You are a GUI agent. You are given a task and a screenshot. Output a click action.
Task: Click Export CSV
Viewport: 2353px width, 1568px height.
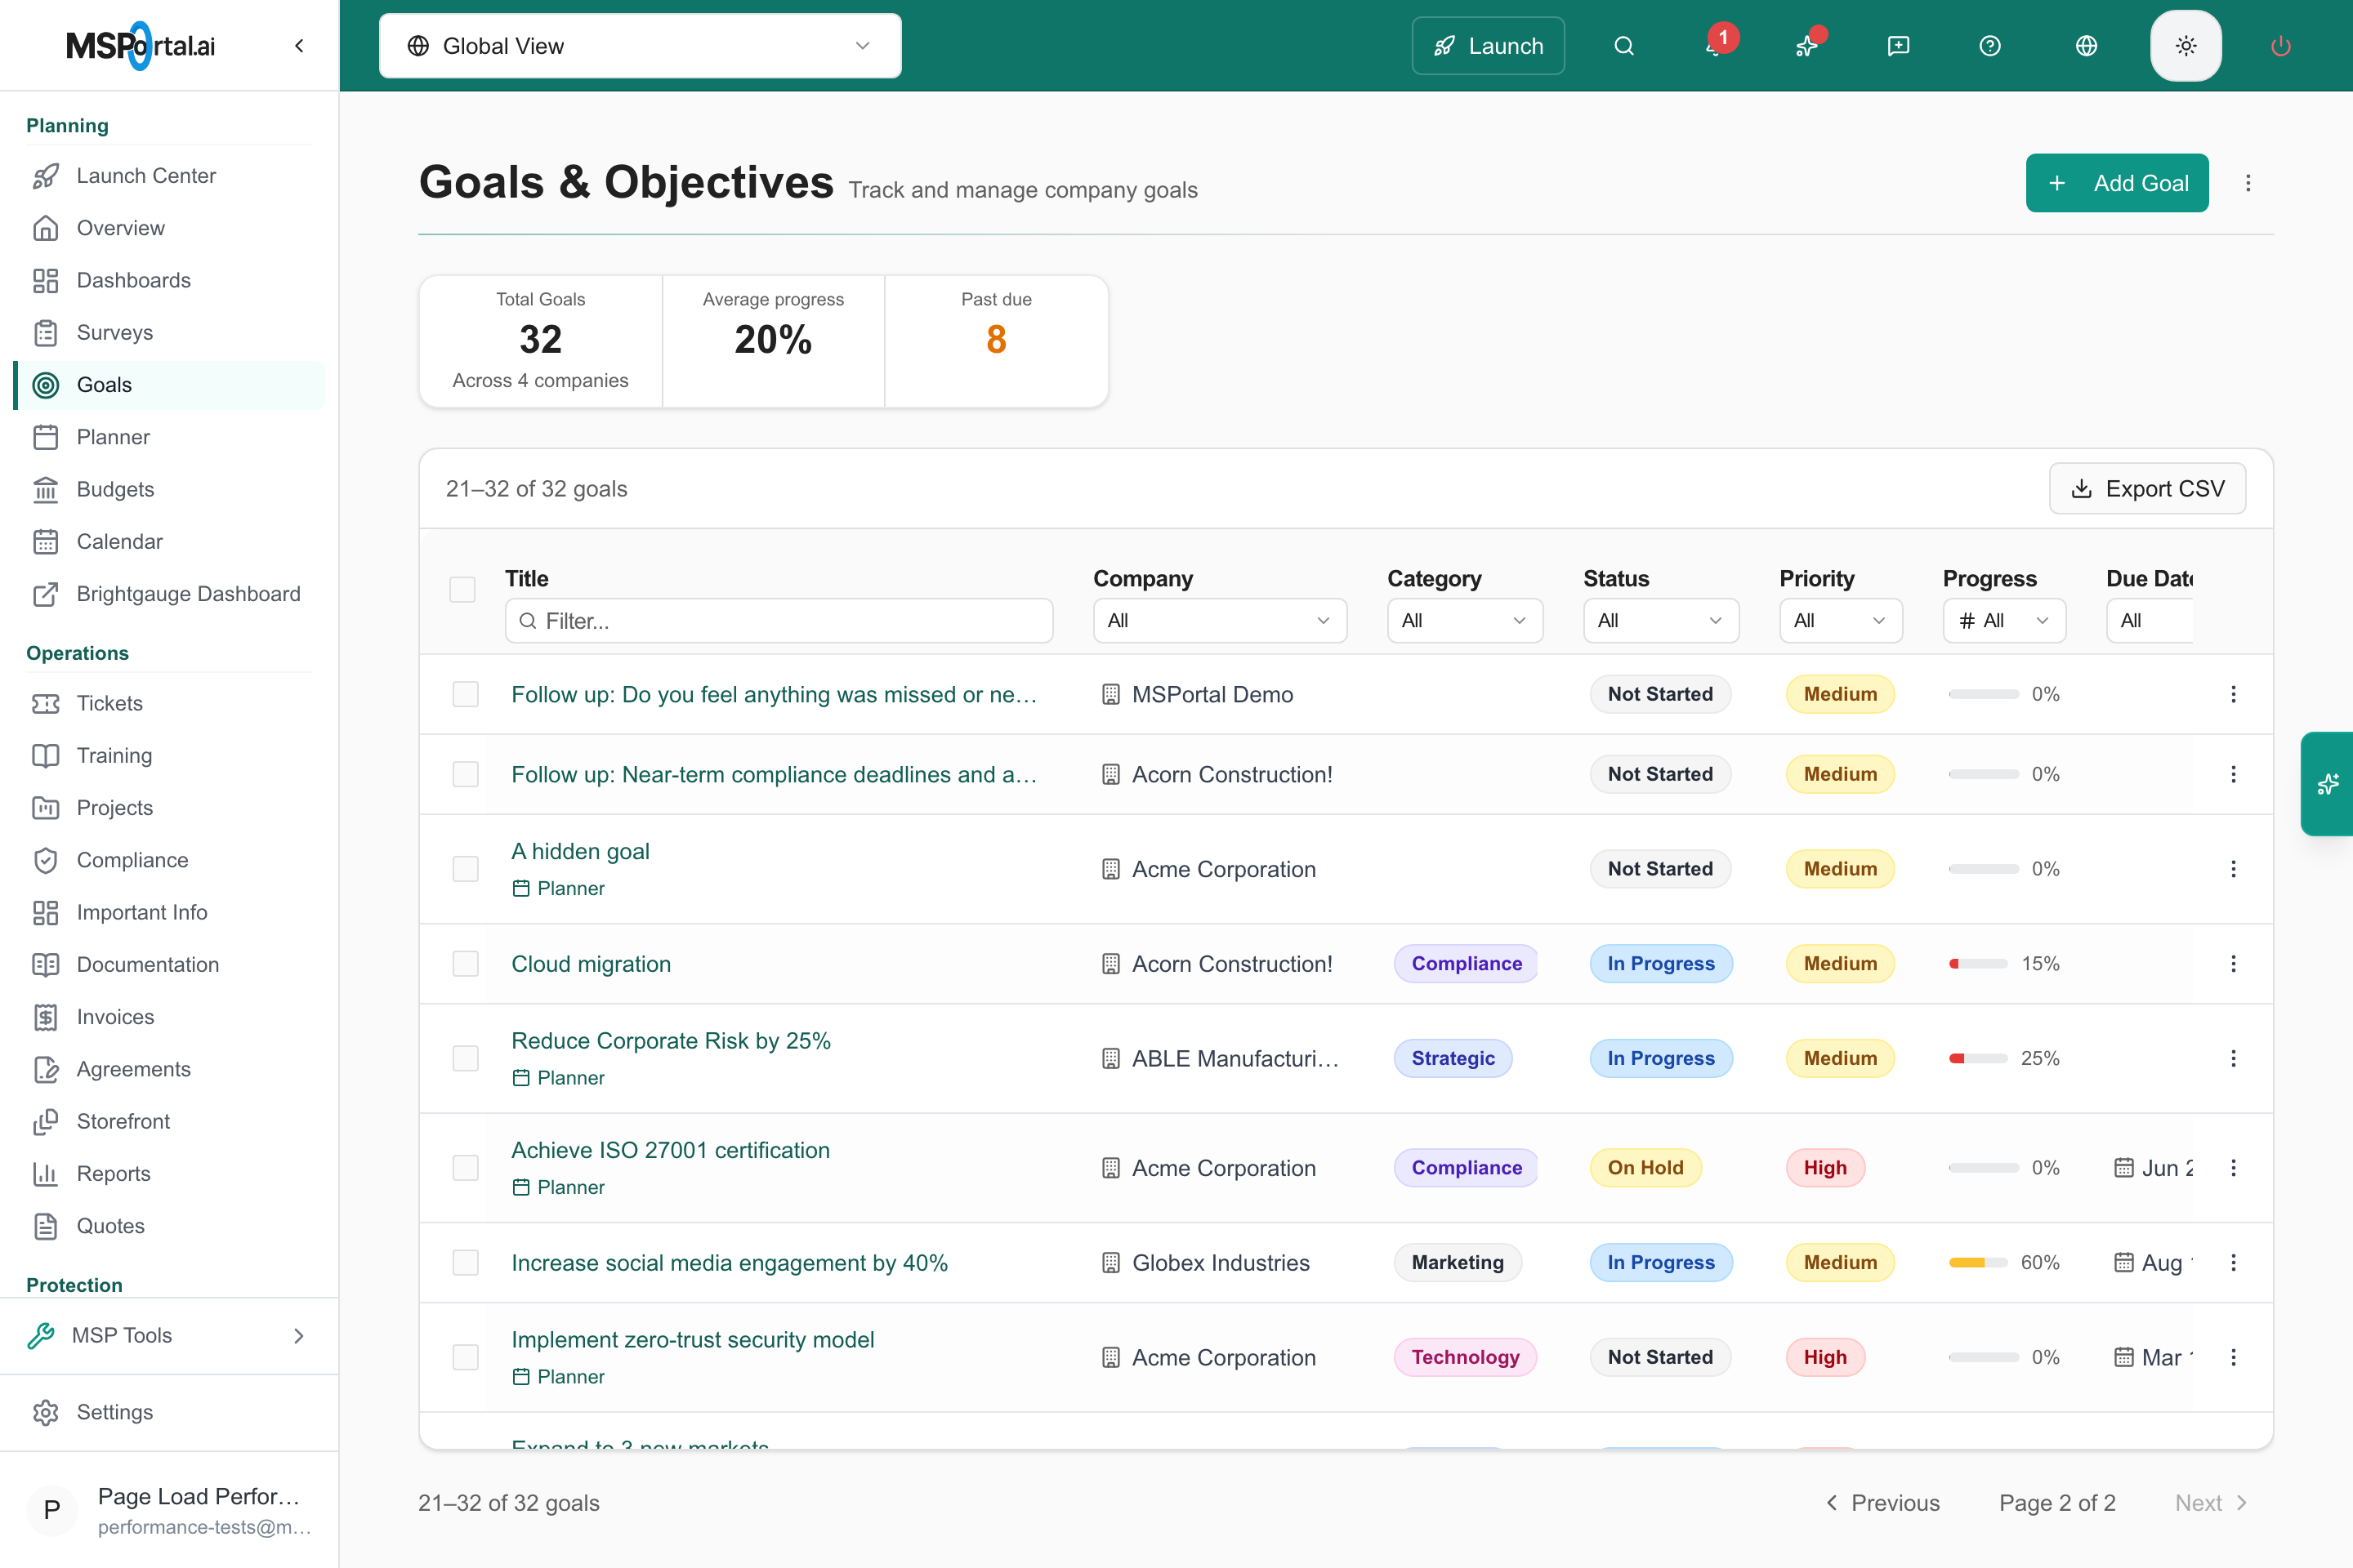[x=2147, y=489]
